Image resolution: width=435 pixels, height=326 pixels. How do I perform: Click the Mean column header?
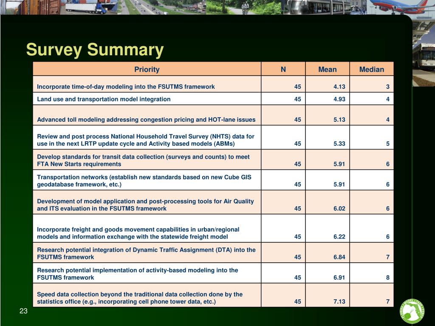click(x=328, y=69)
